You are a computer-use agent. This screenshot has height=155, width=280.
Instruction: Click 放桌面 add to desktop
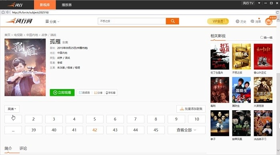(84, 93)
